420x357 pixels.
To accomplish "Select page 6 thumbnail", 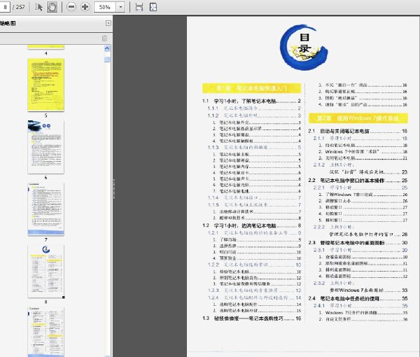I will point(45,147).
